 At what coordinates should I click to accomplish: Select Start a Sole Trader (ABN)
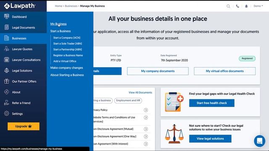(68, 44)
